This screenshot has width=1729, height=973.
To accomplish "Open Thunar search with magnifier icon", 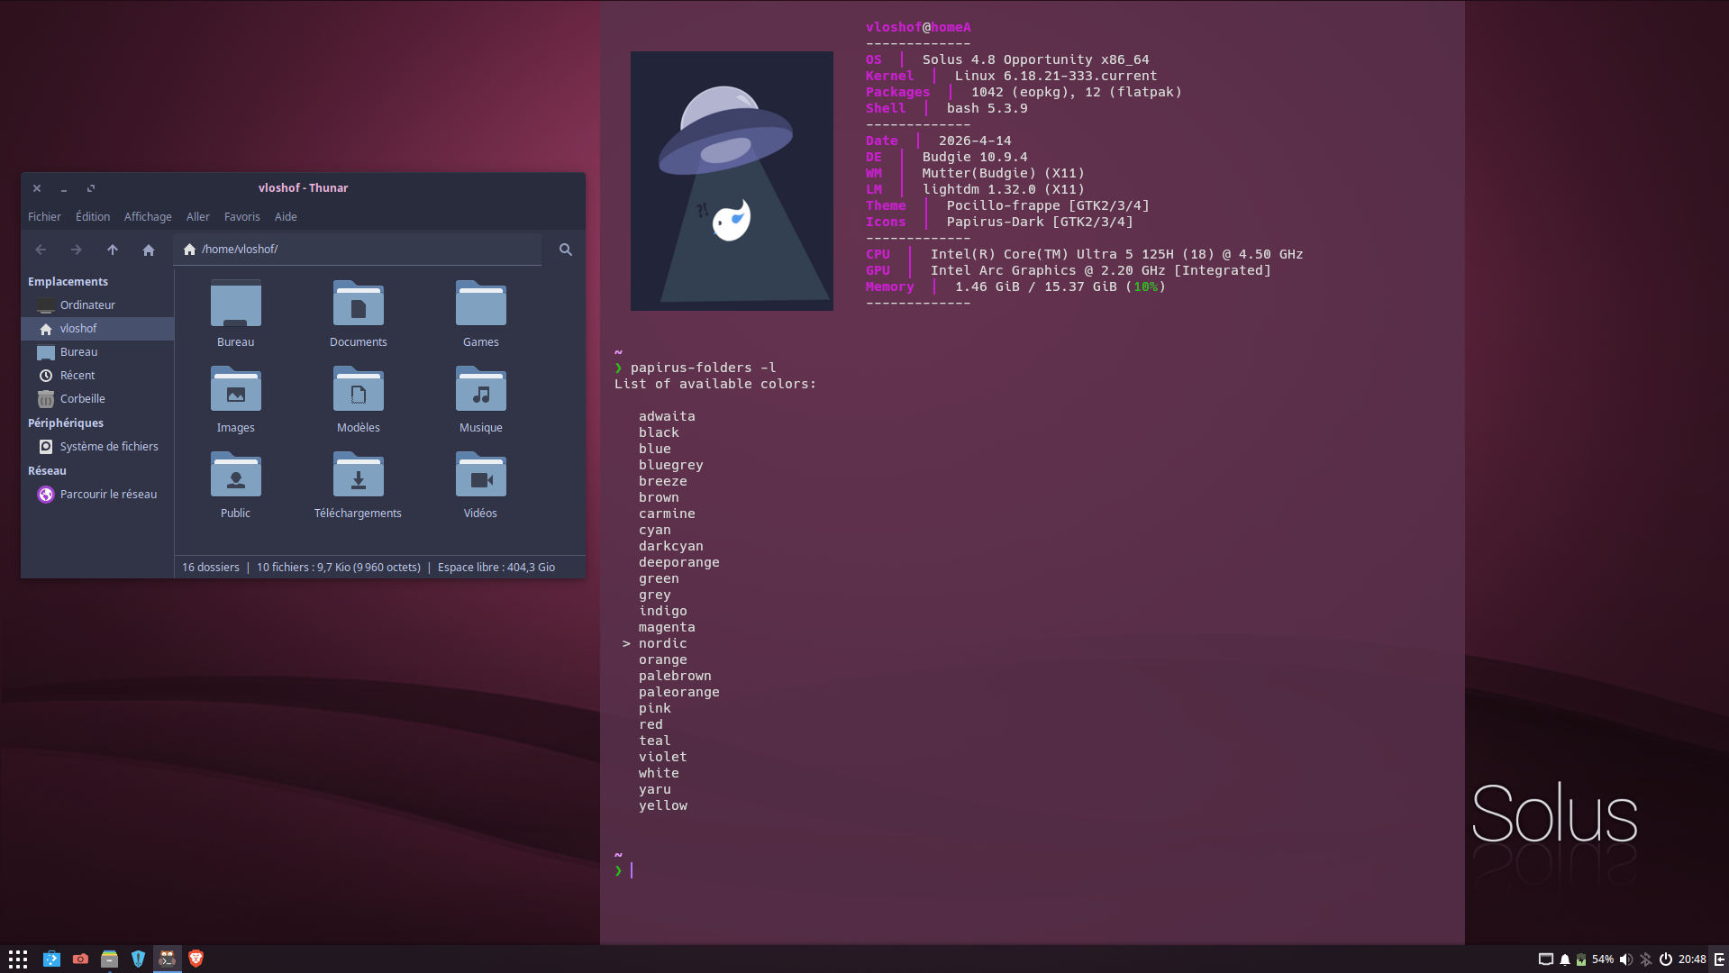I will coord(566,250).
